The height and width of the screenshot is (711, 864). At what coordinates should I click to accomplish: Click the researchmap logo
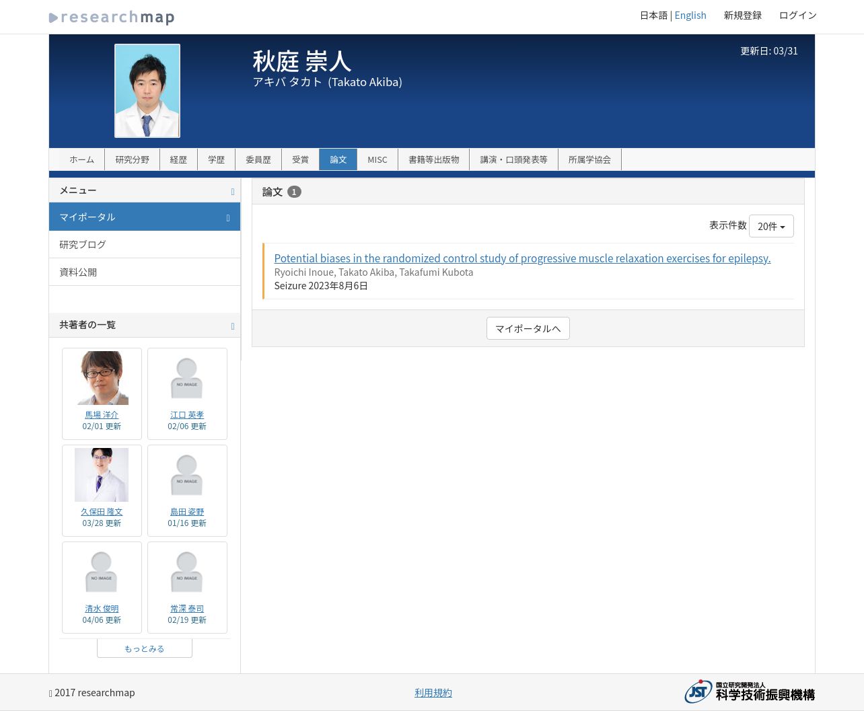pos(112,17)
